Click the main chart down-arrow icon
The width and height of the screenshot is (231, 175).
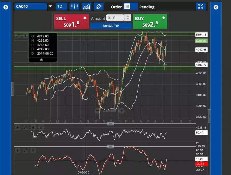coord(25,35)
